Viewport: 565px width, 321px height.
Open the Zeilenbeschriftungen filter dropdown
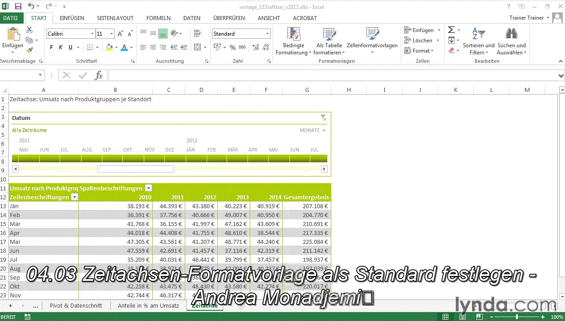(75, 197)
